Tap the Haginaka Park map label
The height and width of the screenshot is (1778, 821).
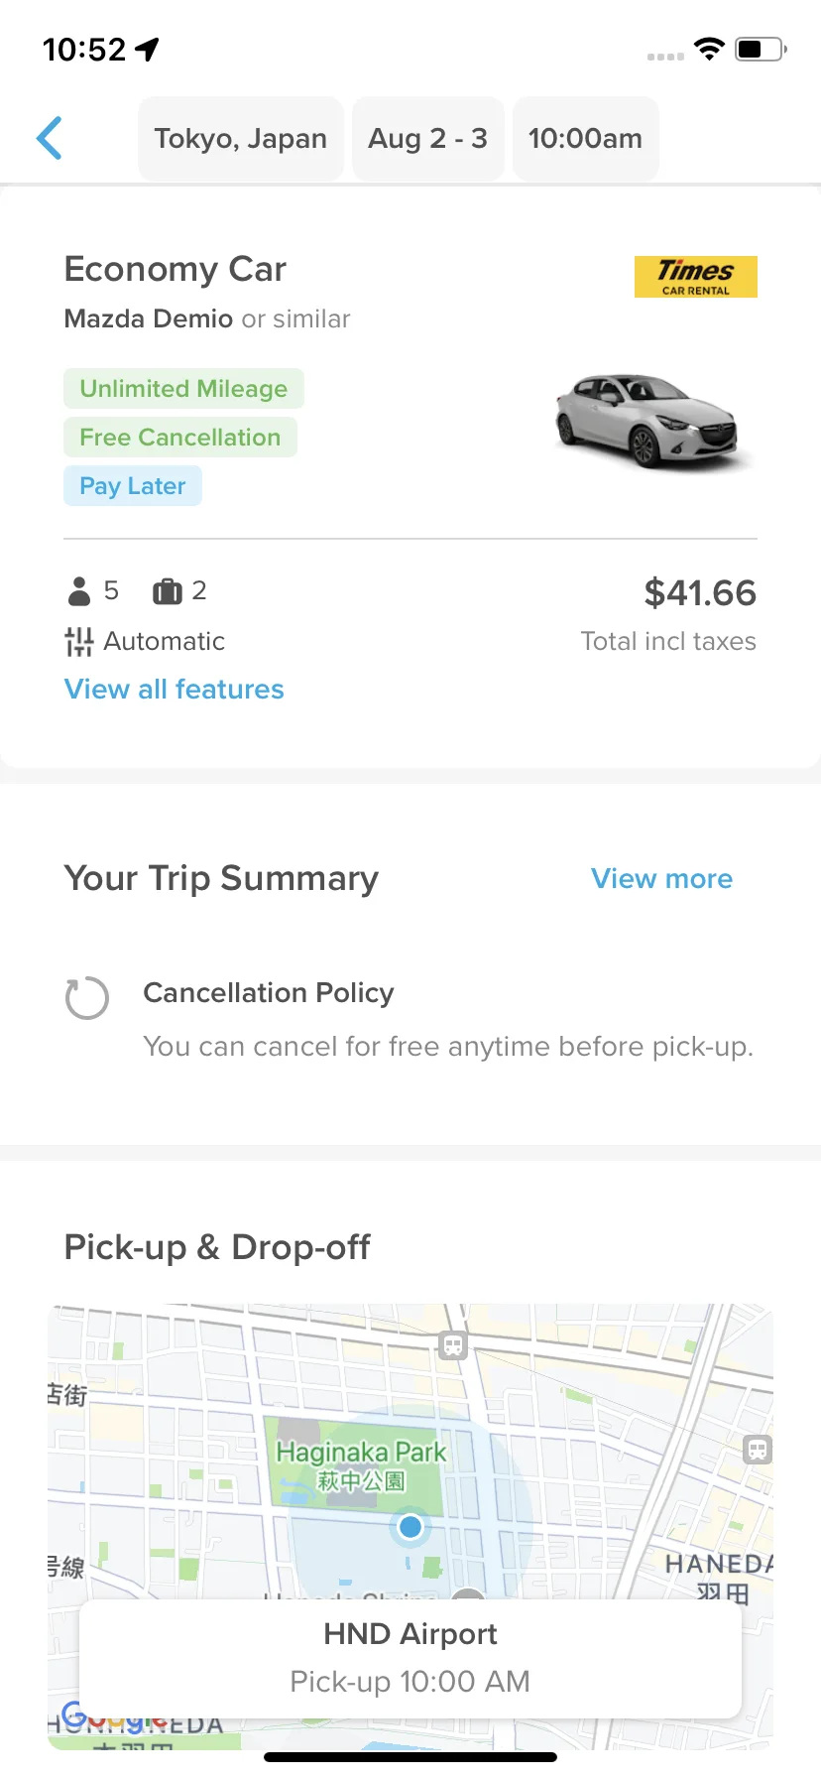point(361,1465)
